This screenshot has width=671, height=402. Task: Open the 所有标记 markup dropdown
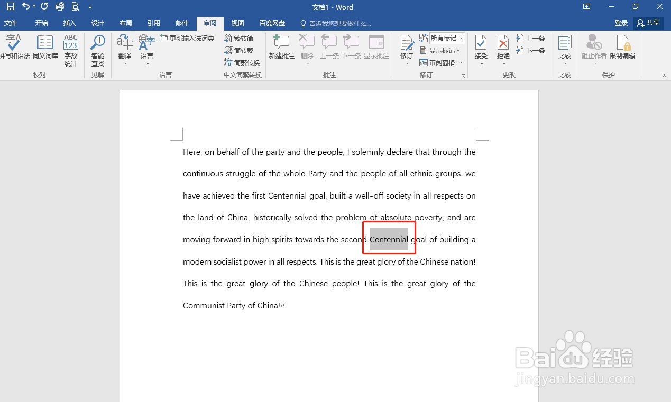click(447, 38)
